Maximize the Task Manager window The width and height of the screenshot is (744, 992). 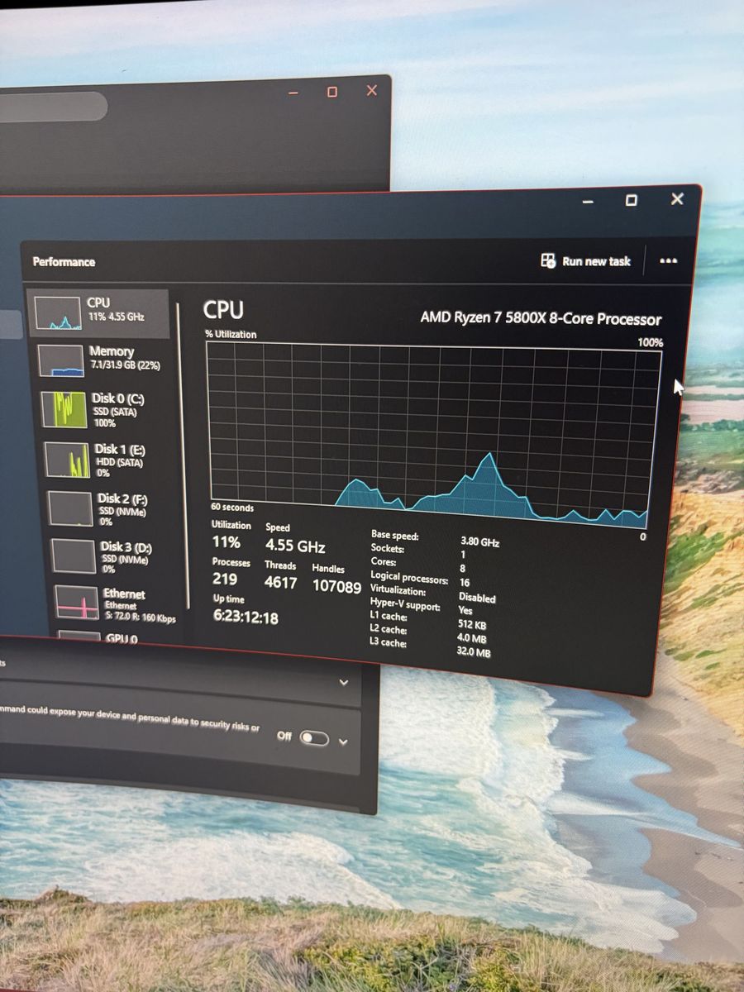[x=632, y=200]
